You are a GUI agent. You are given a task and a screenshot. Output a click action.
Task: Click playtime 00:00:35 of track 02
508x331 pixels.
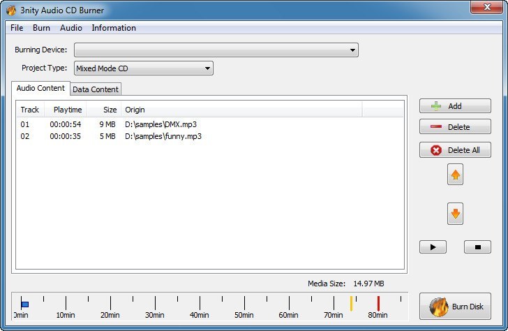point(66,136)
